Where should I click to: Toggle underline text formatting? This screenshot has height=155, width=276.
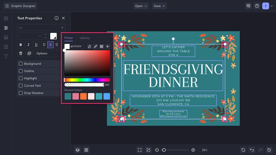point(36,45)
